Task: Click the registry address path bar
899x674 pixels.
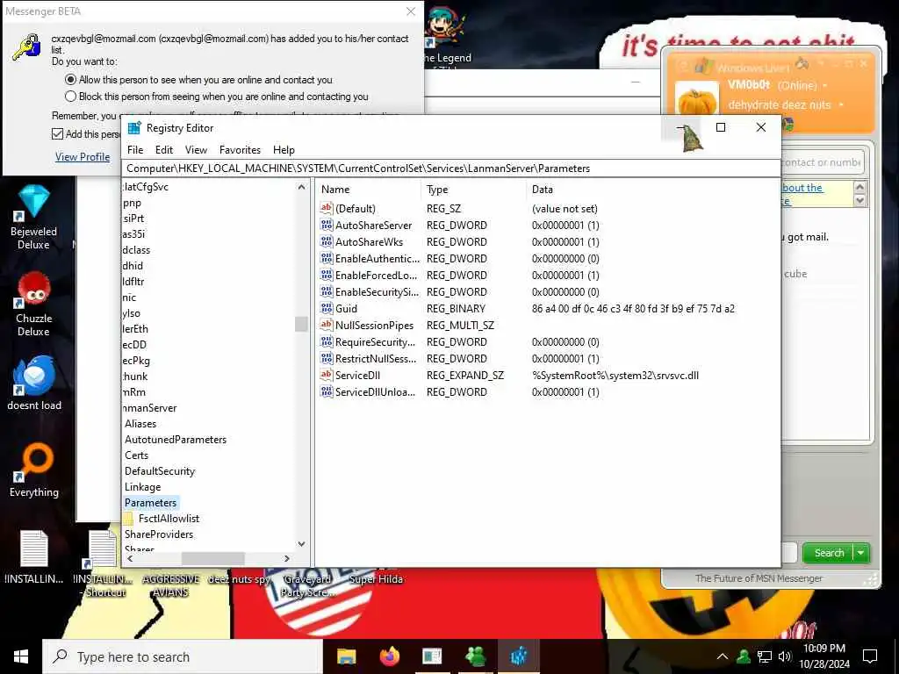Action: coord(452,168)
